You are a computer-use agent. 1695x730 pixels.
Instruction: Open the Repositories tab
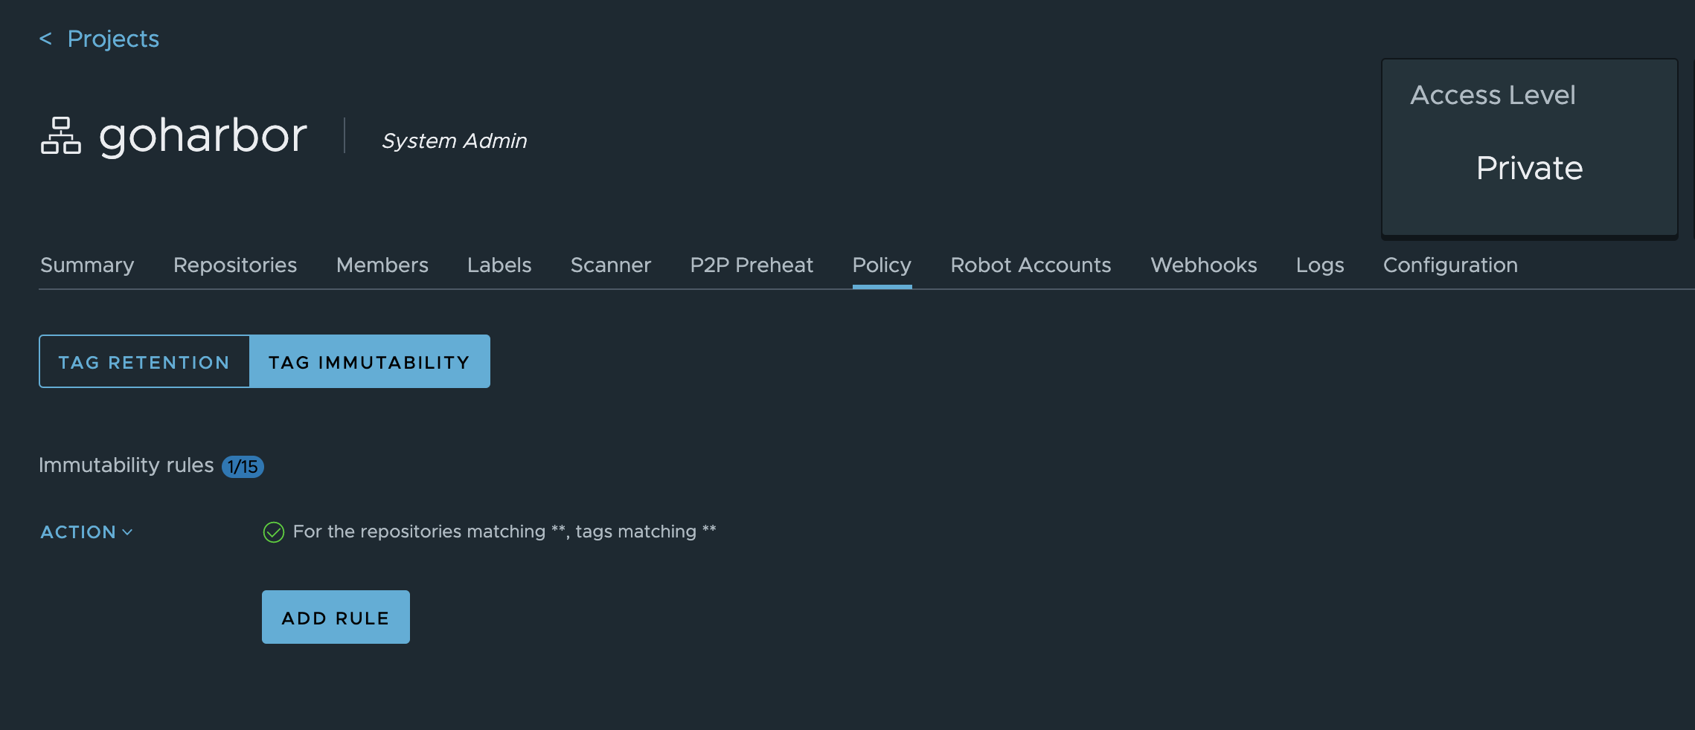point(235,265)
